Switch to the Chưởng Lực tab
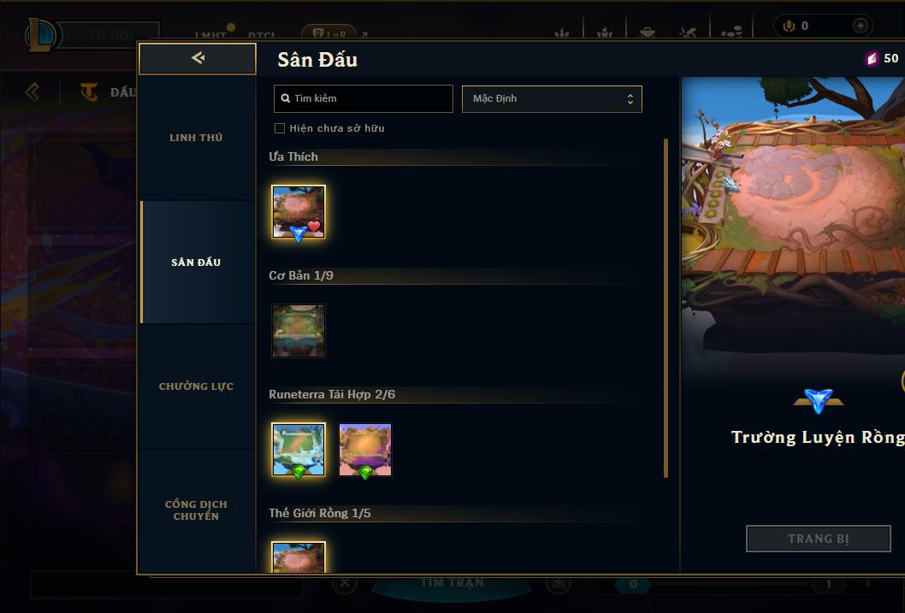905x613 pixels. click(196, 386)
